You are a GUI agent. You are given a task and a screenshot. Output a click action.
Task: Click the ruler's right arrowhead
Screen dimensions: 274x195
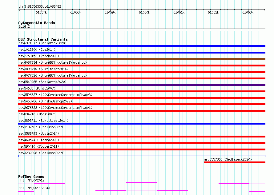pyautogui.click(x=264, y=10)
